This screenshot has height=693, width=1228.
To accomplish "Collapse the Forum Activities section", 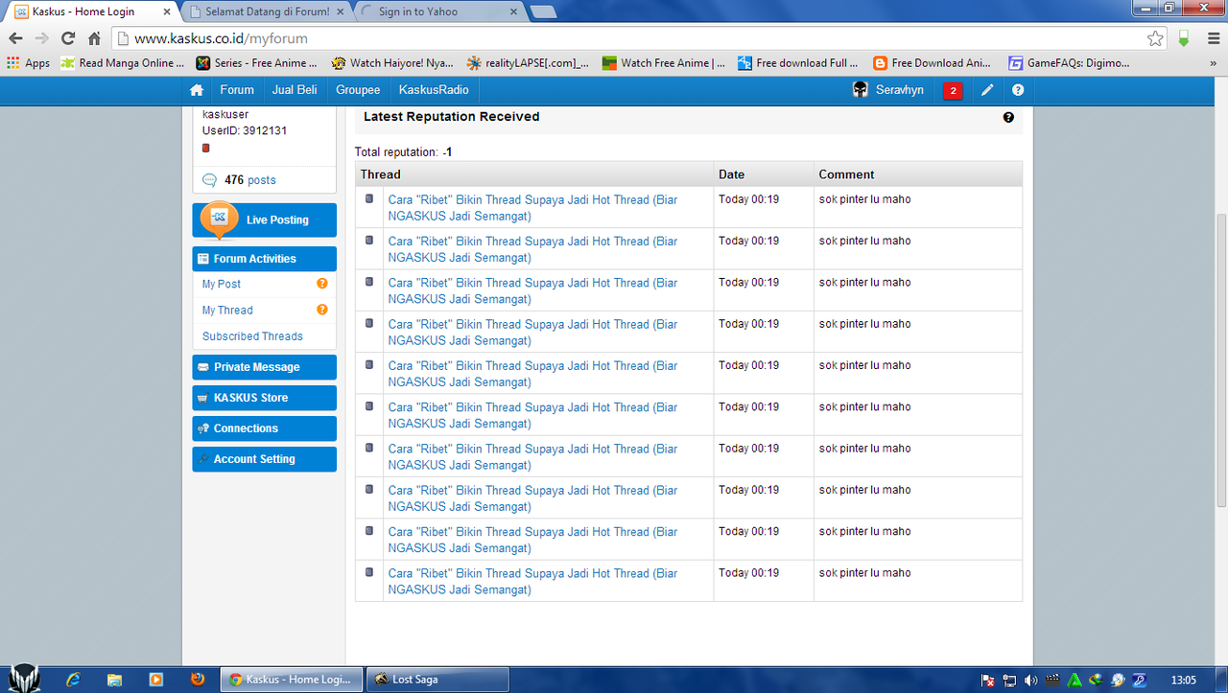I will pos(265,259).
